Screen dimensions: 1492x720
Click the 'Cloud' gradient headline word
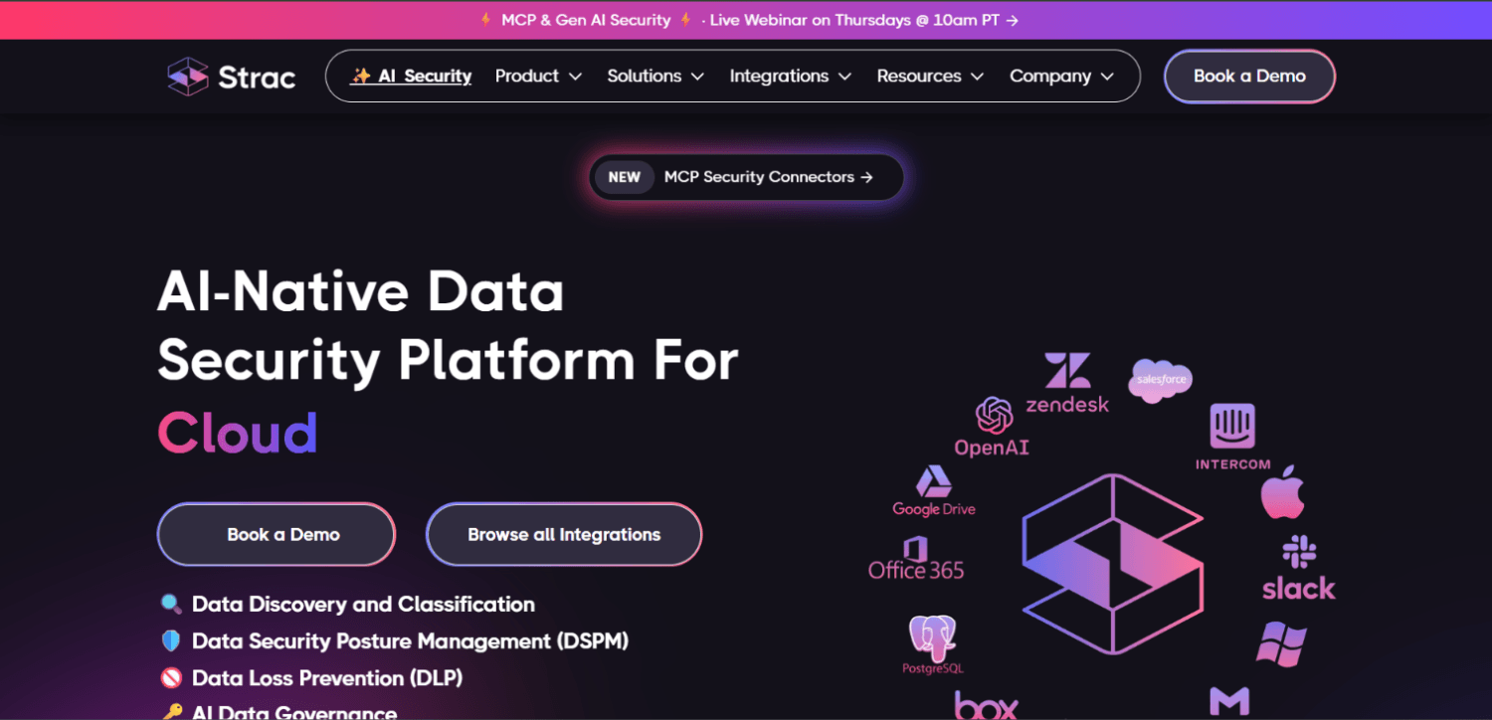pos(238,433)
